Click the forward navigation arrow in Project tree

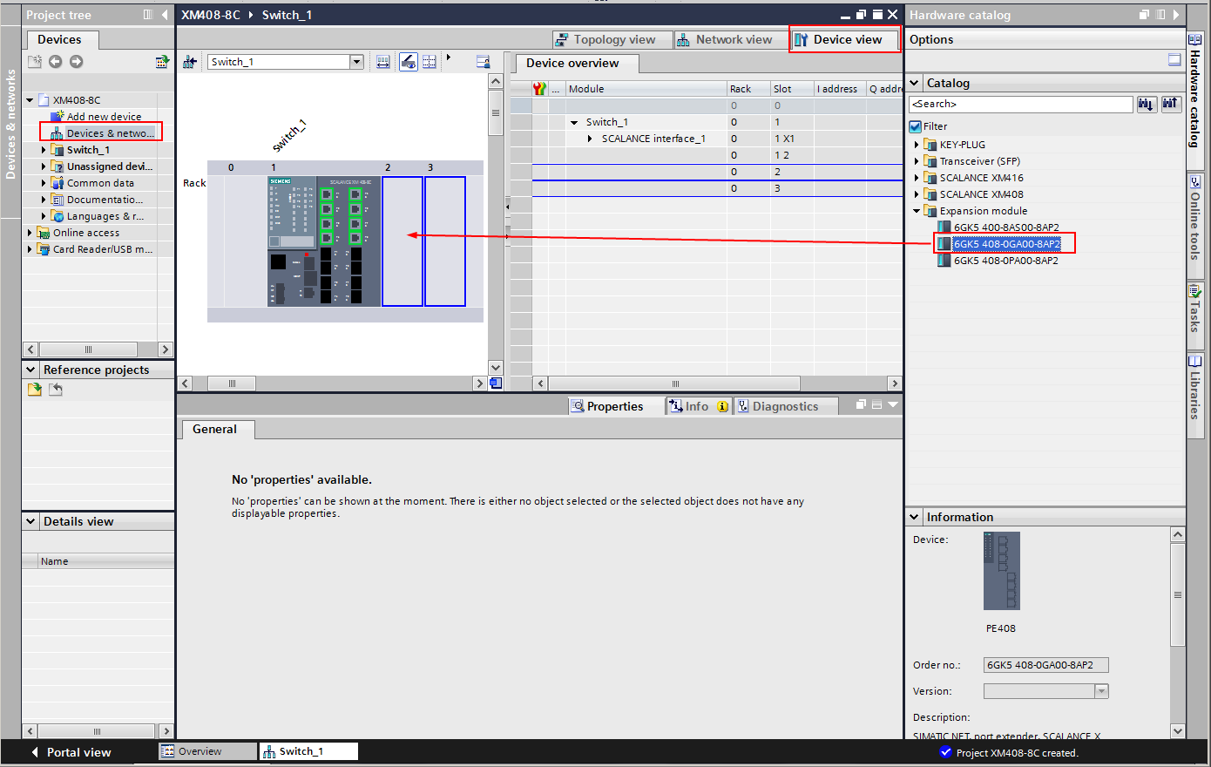pyautogui.click(x=77, y=61)
